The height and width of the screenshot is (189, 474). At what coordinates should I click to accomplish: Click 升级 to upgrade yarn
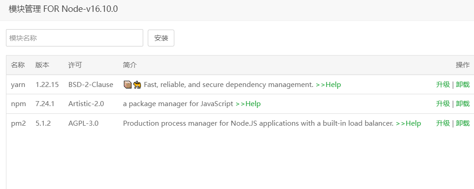pyautogui.click(x=443, y=85)
